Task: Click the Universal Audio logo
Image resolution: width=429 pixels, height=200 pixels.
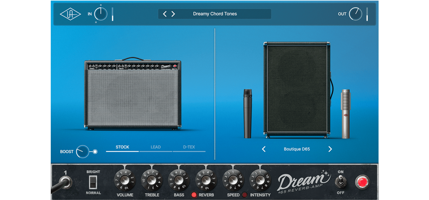Action: point(70,14)
